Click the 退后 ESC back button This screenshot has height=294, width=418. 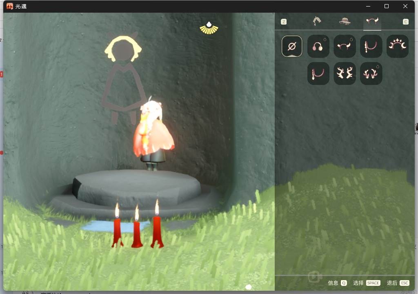(x=398, y=283)
